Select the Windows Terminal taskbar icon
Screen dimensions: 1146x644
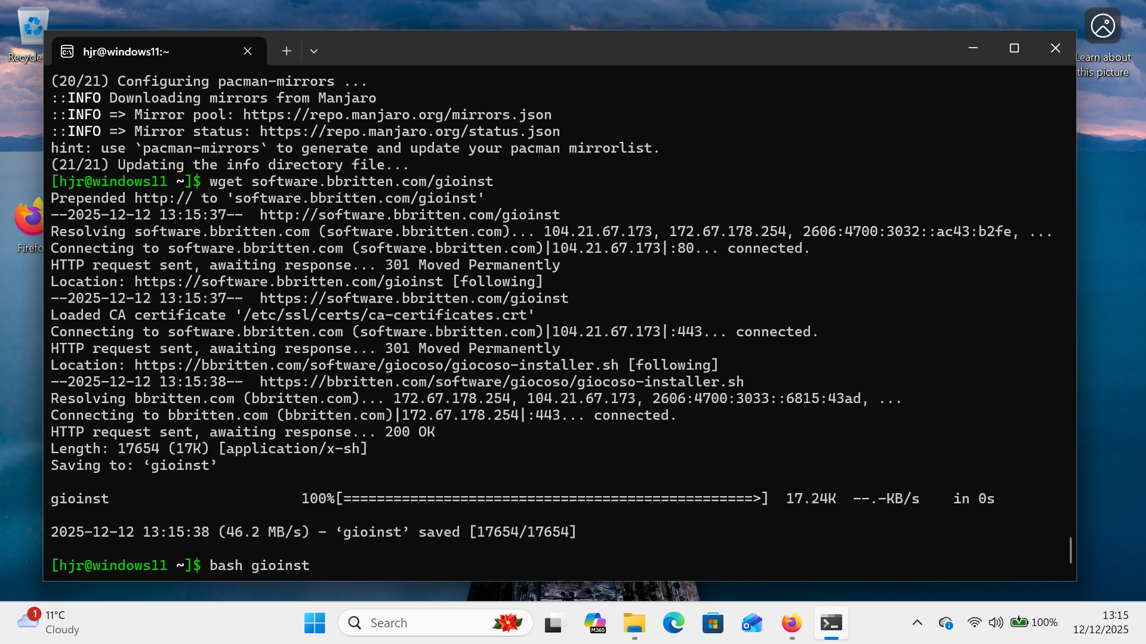pos(831,622)
